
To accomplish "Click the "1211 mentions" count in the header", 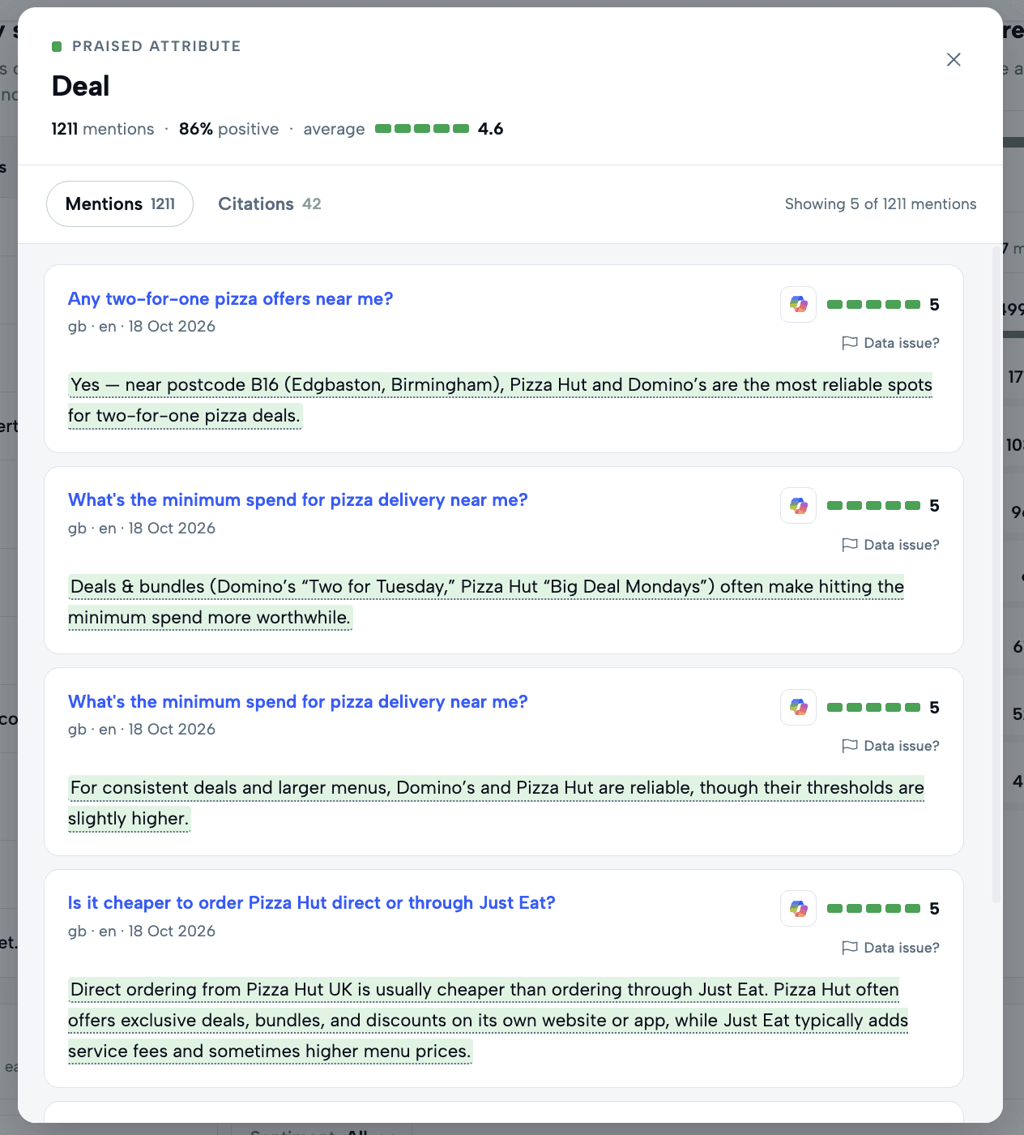I will [x=103, y=129].
